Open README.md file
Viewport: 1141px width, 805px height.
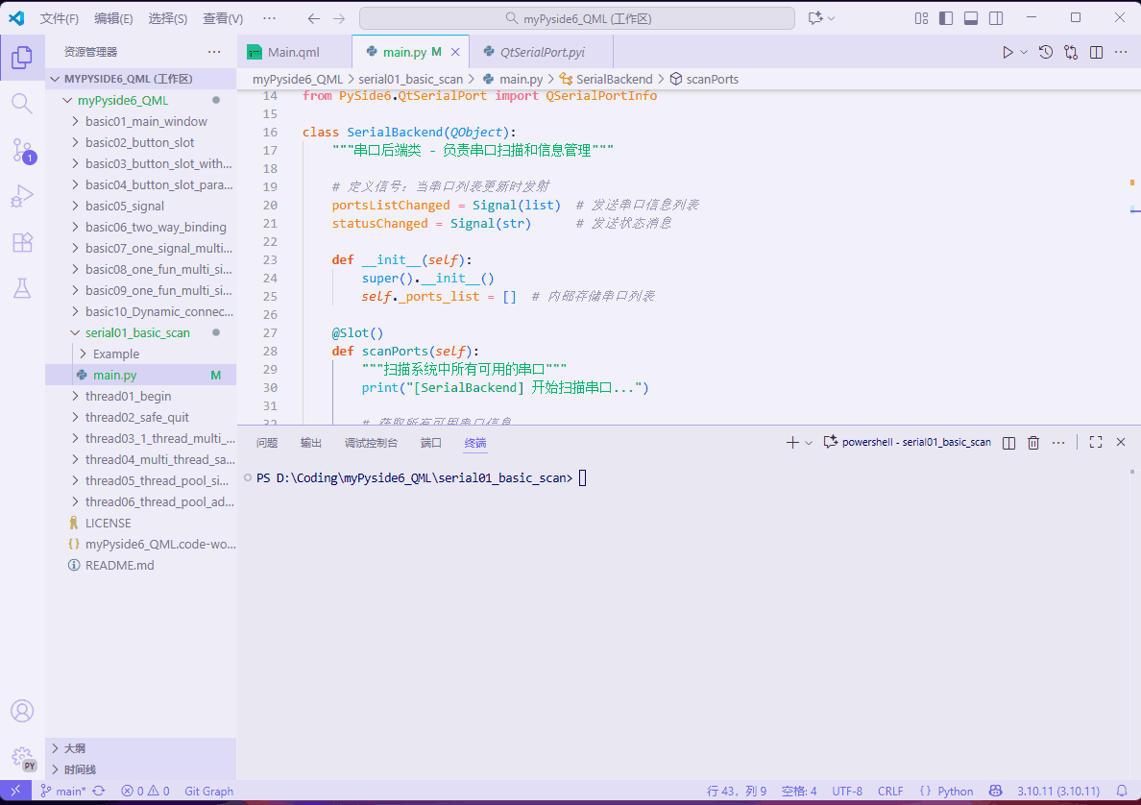coord(140,566)
